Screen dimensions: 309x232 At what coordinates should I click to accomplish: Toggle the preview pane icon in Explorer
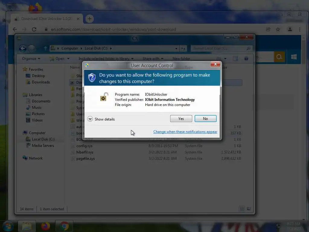coord(235,59)
